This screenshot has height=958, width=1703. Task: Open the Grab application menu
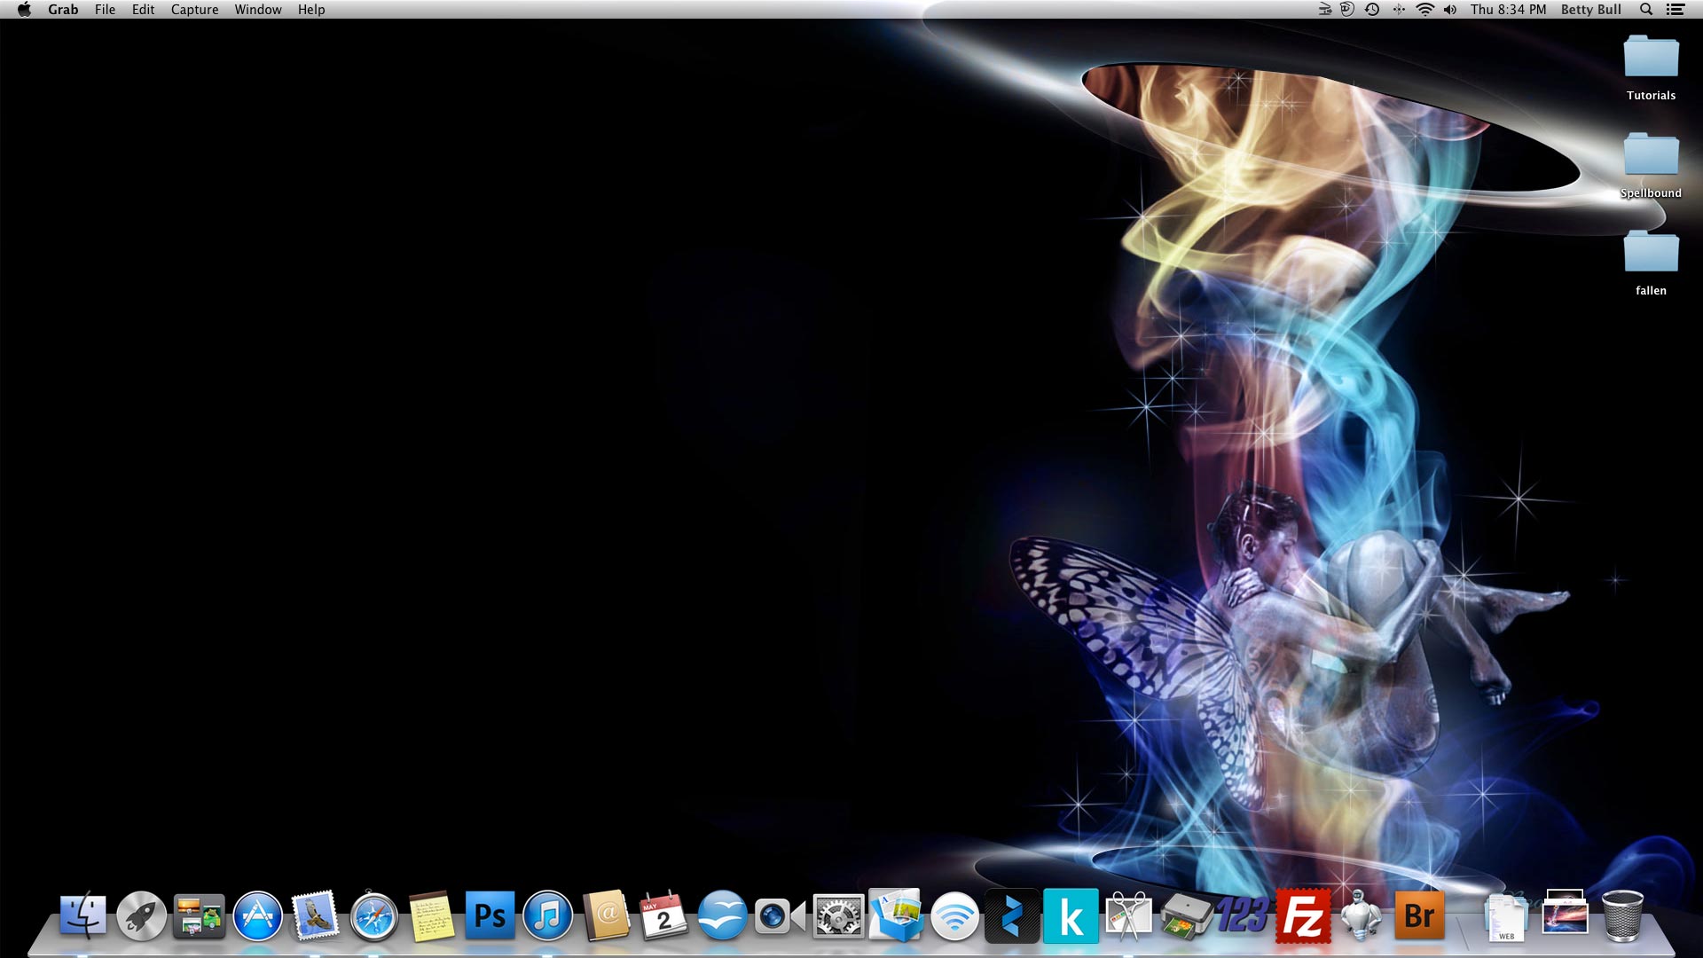pos(63,10)
